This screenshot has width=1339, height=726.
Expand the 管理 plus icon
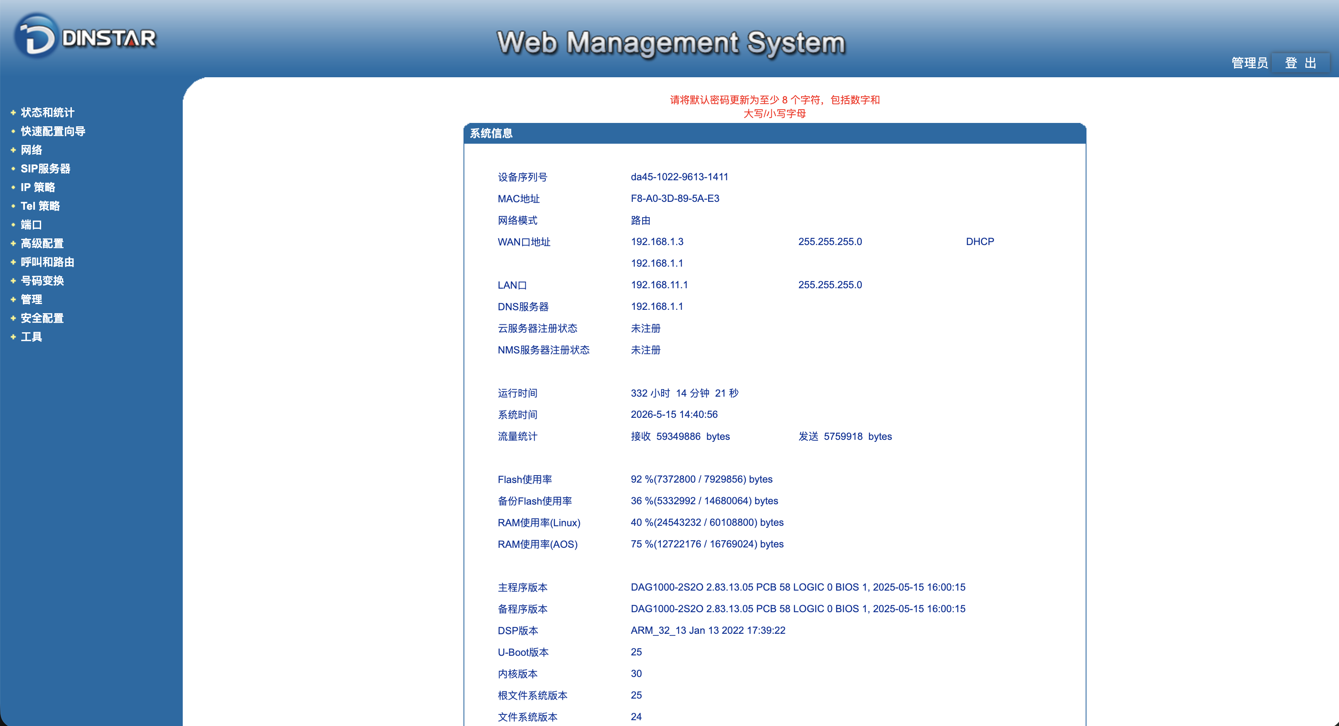(13, 299)
